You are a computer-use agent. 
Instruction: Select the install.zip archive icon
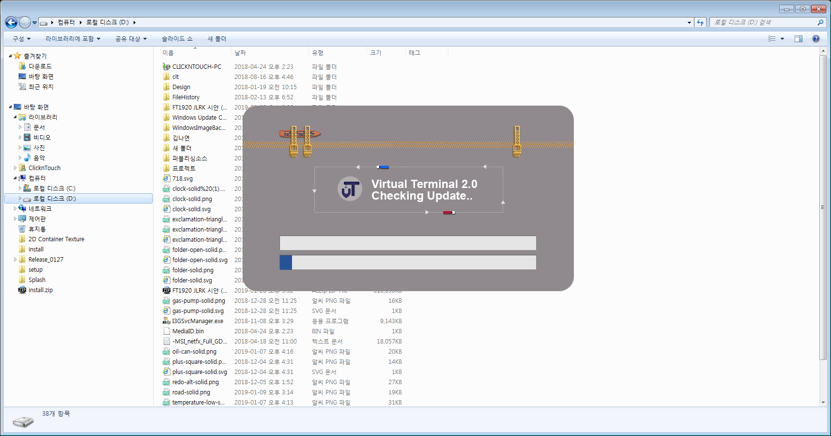coord(22,290)
